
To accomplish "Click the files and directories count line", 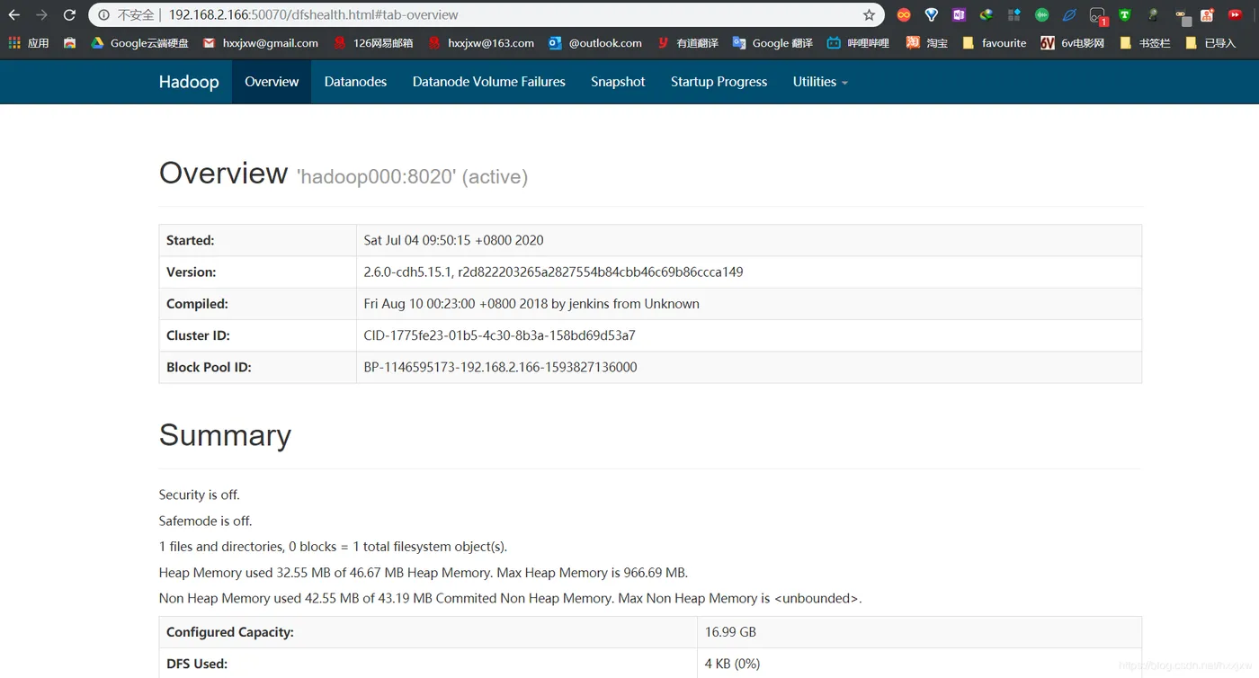I will (333, 547).
